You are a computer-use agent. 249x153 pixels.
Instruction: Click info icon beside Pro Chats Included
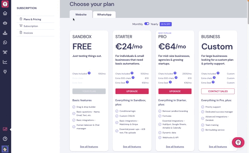(x=175, y=73)
